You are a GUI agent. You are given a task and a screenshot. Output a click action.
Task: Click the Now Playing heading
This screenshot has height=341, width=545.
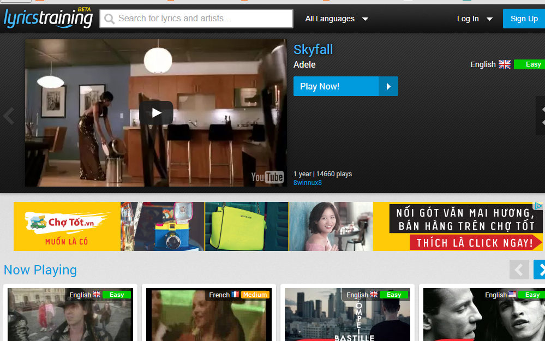40,270
